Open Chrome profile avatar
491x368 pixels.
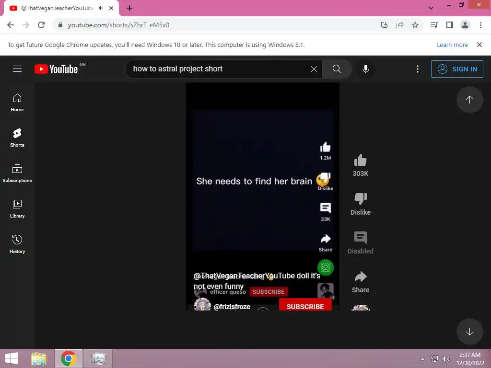tap(465, 25)
